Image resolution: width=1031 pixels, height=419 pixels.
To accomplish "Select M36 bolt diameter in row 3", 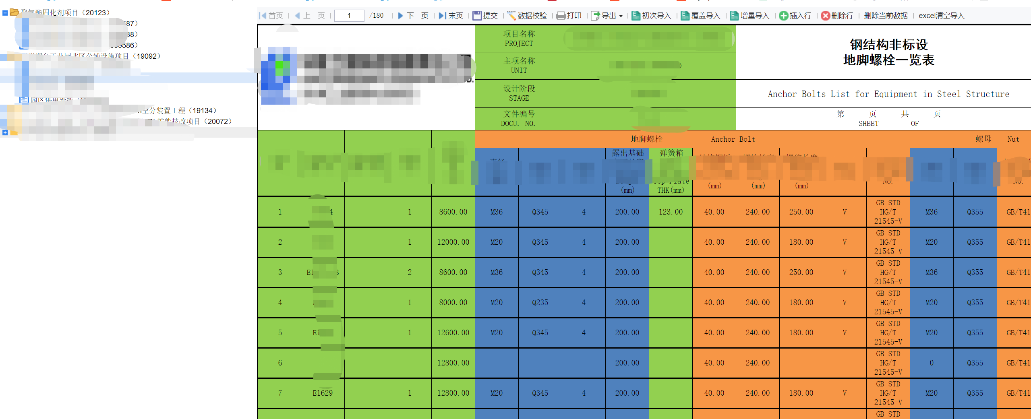I will [497, 272].
